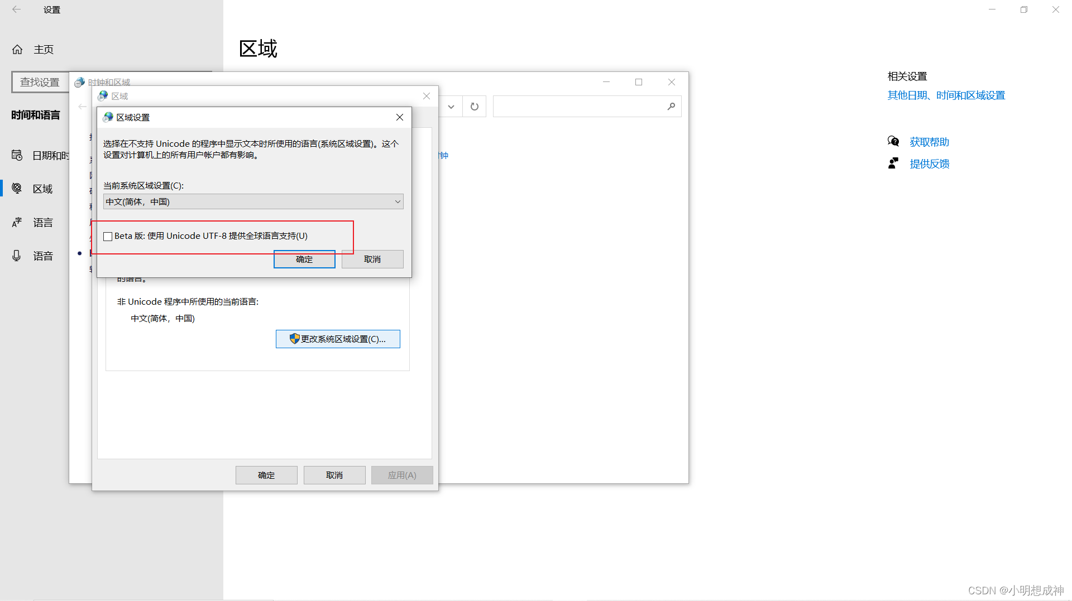This screenshot has height=601, width=1072.
Task: Click 取消 at bottom of Region dialog
Action: (x=334, y=475)
